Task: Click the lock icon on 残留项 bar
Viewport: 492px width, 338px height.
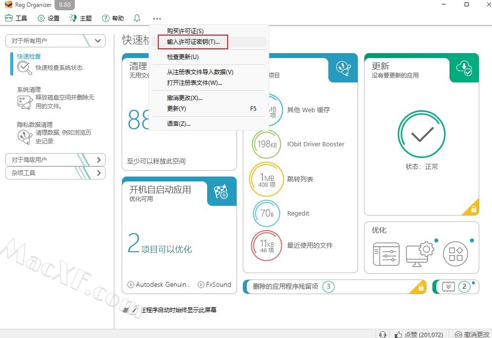Action: click(x=421, y=287)
